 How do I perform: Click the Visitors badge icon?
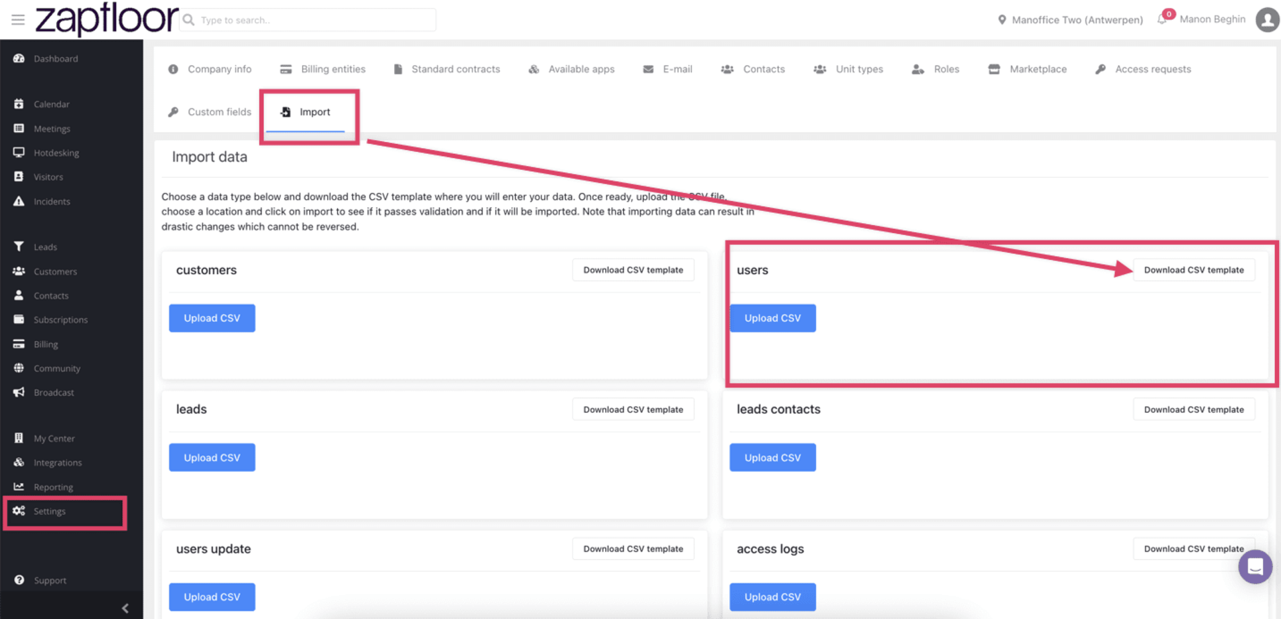pyautogui.click(x=19, y=177)
